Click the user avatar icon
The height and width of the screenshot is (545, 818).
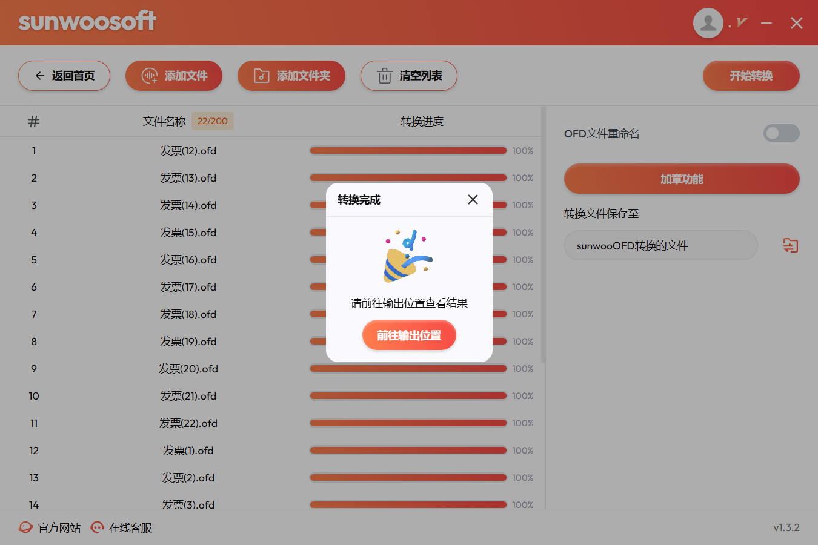[x=708, y=23]
